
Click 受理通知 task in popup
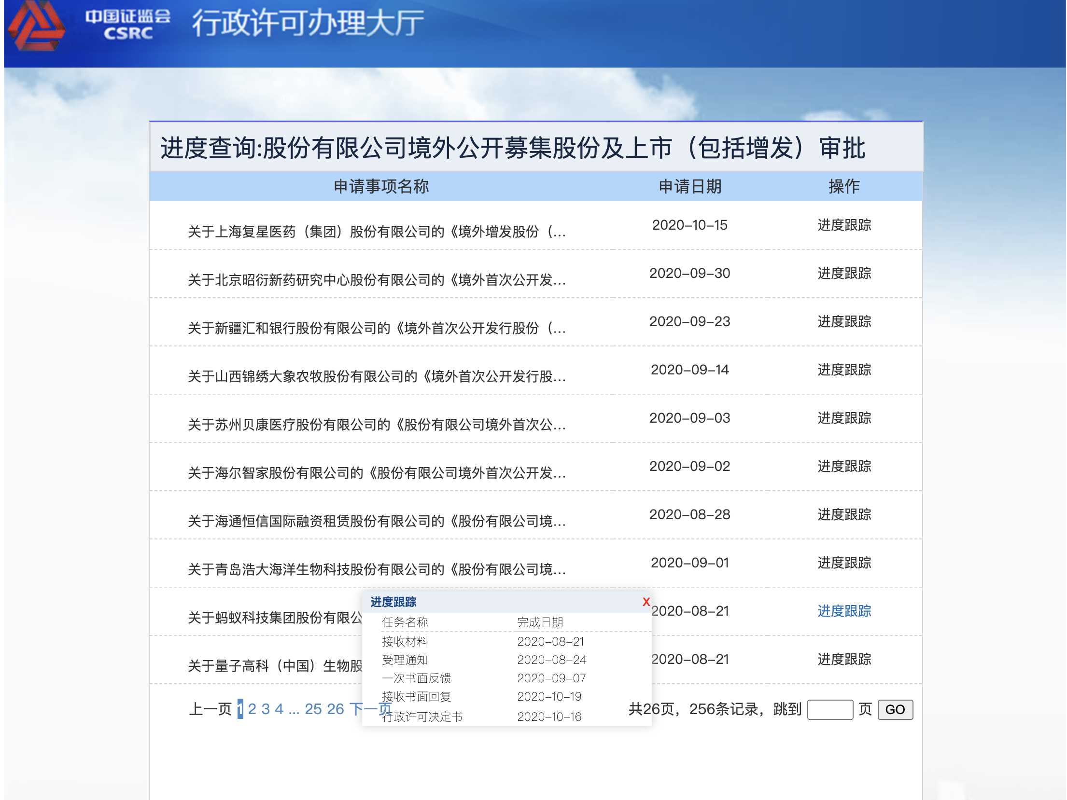(405, 660)
